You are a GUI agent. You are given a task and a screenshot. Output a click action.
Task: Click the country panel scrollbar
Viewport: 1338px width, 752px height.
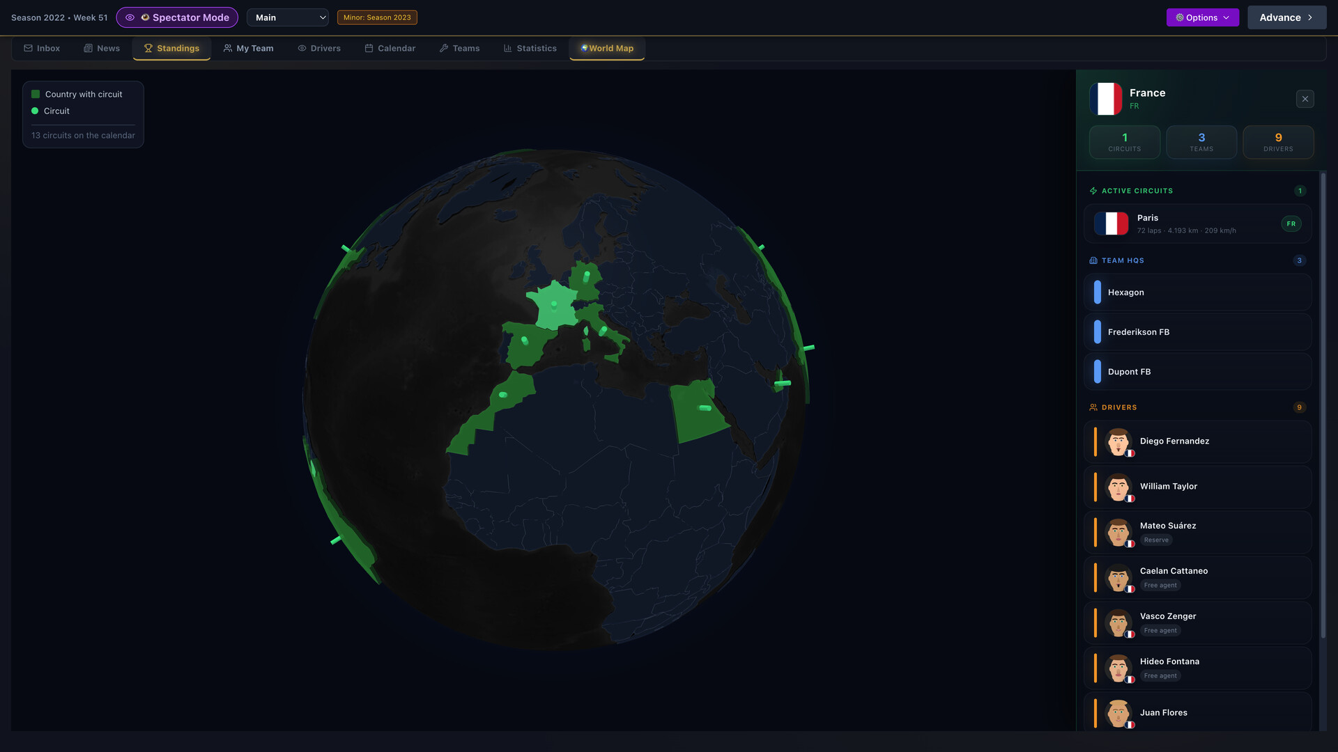pos(1323,405)
